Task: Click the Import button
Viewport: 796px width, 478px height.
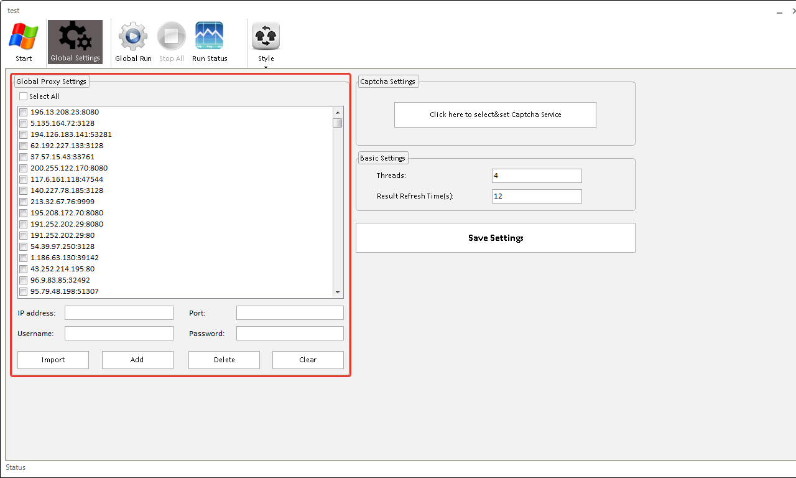Action: click(53, 360)
